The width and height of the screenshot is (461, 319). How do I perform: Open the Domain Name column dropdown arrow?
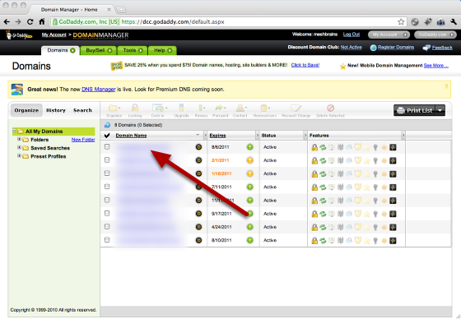click(x=198, y=135)
